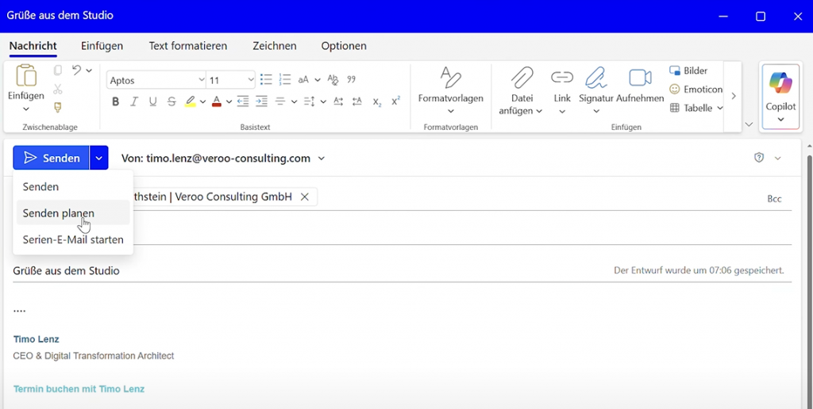The height and width of the screenshot is (409, 813).
Task: Open the highlight color picker arrow
Action: (x=202, y=101)
